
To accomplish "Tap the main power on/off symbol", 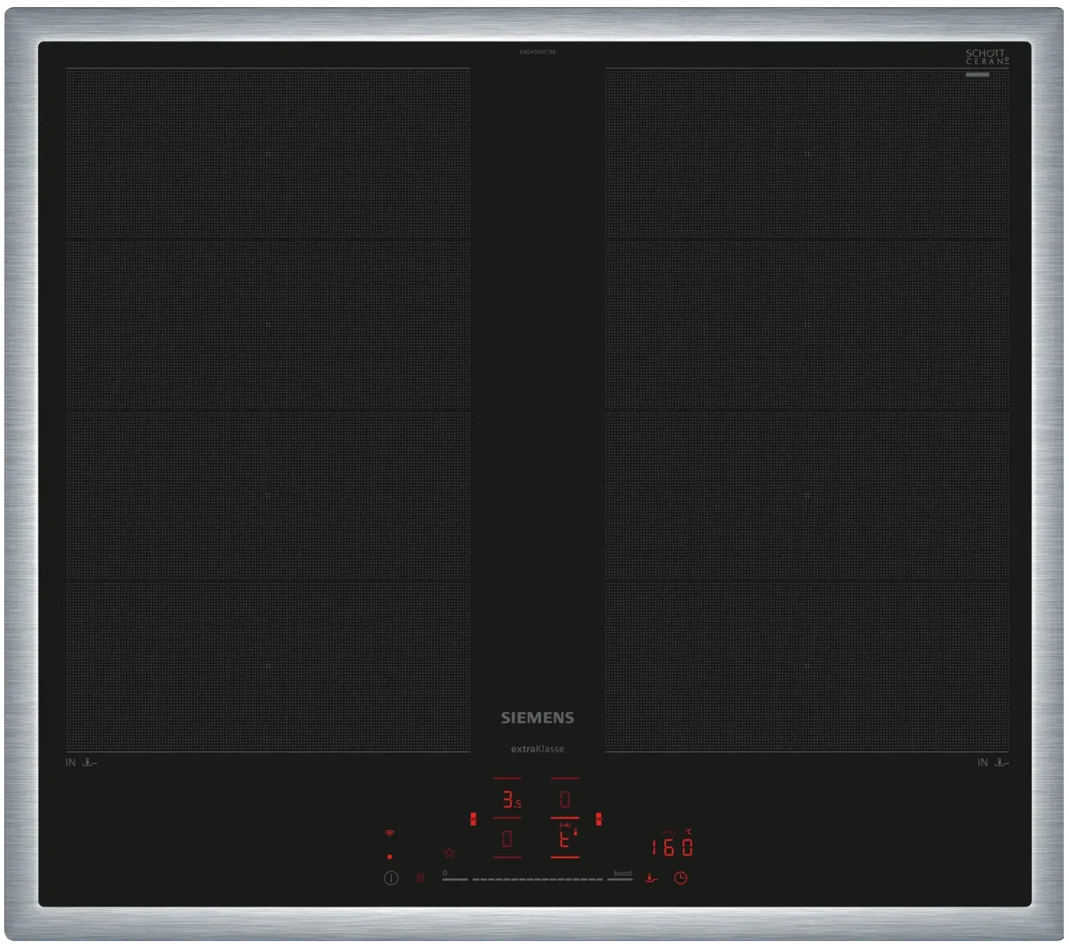I will 391,877.
